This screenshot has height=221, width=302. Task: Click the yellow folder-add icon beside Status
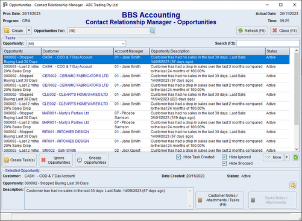pos(293,185)
